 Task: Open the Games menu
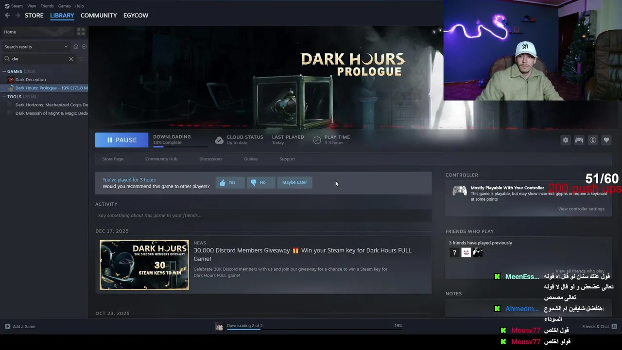tap(64, 6)
